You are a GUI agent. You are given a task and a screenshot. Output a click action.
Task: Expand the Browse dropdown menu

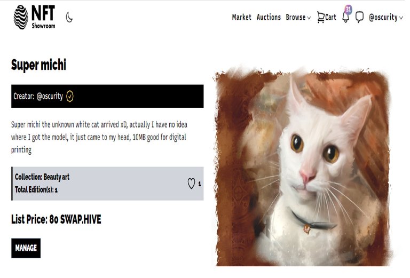coord(298,17)
